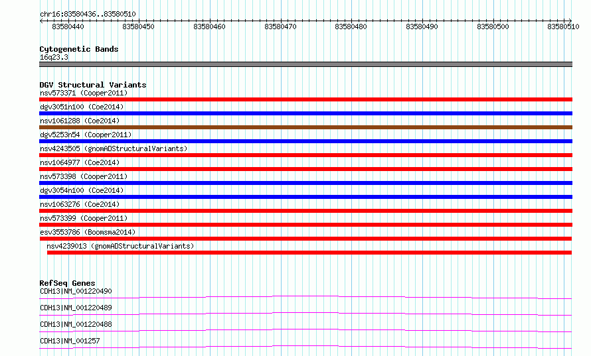Open variant dgv5253n54 (Cooper2011) label
The image size is (591, 356).
pyautogui.click(x=86, y=135)
